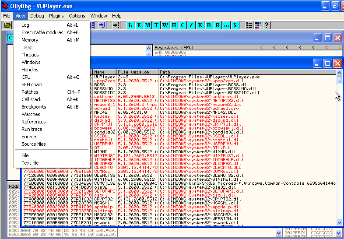
Task: Click the T (Threads) toolbar button
Action: (156, 25)
